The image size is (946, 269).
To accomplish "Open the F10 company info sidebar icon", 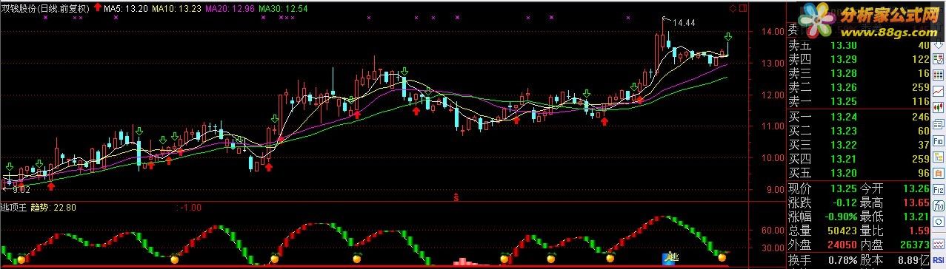I will point(939,141).
